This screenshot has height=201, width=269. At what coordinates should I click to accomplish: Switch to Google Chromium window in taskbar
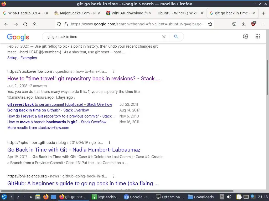click(x=138, y=197)
